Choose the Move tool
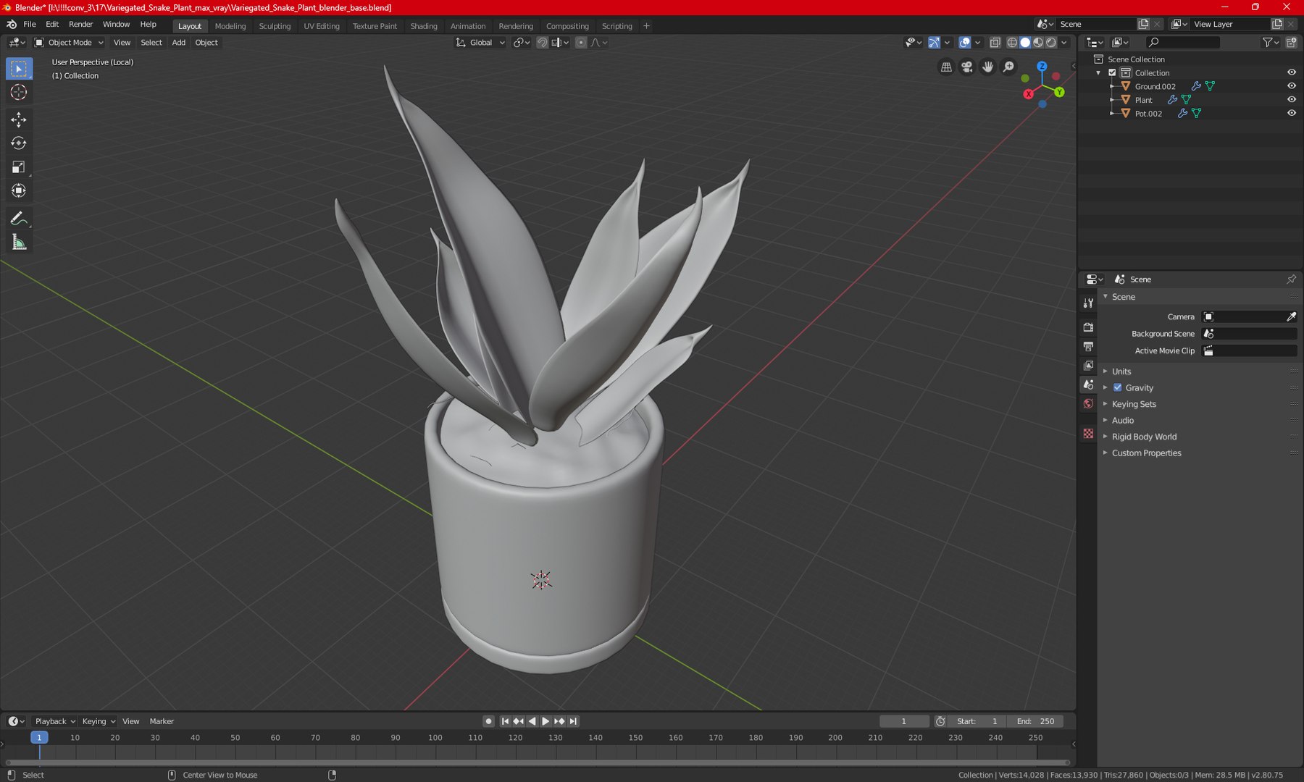The image size is (1304, 782). [19, 119]
